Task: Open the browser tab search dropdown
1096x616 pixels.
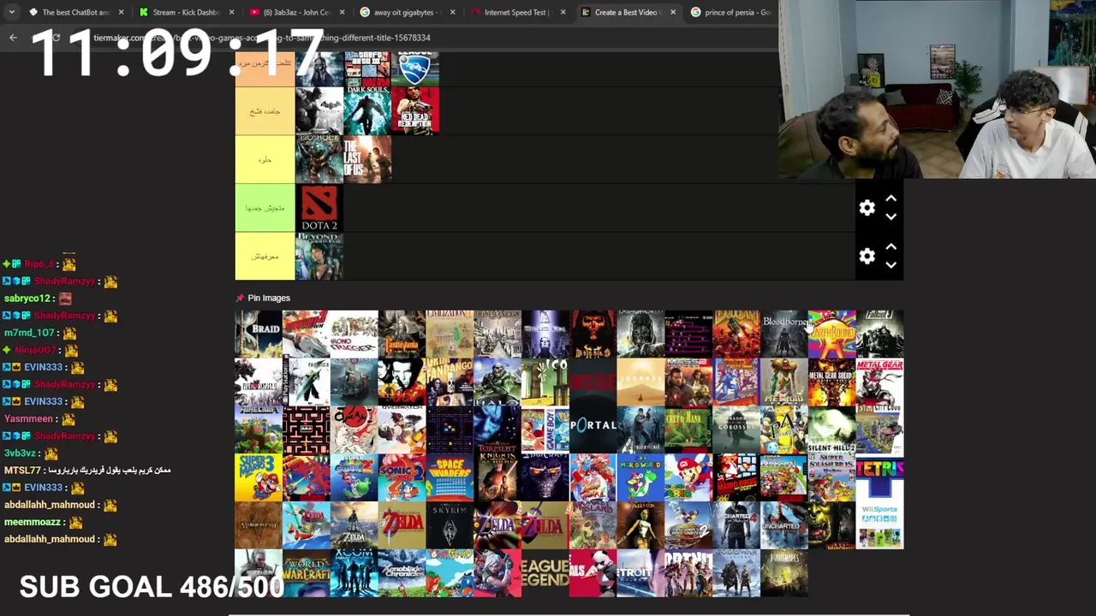Action: click(x=10, y=12)
